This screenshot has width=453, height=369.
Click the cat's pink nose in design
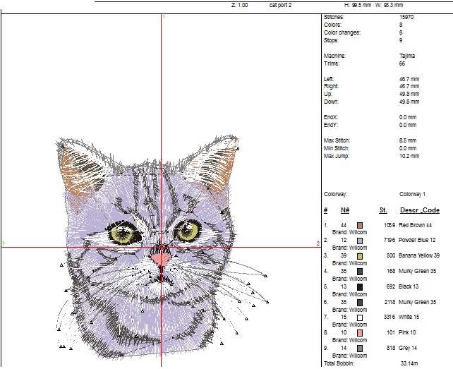point(162,259)
